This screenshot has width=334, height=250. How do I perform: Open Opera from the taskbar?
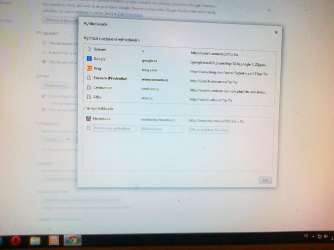pos(16,240)
